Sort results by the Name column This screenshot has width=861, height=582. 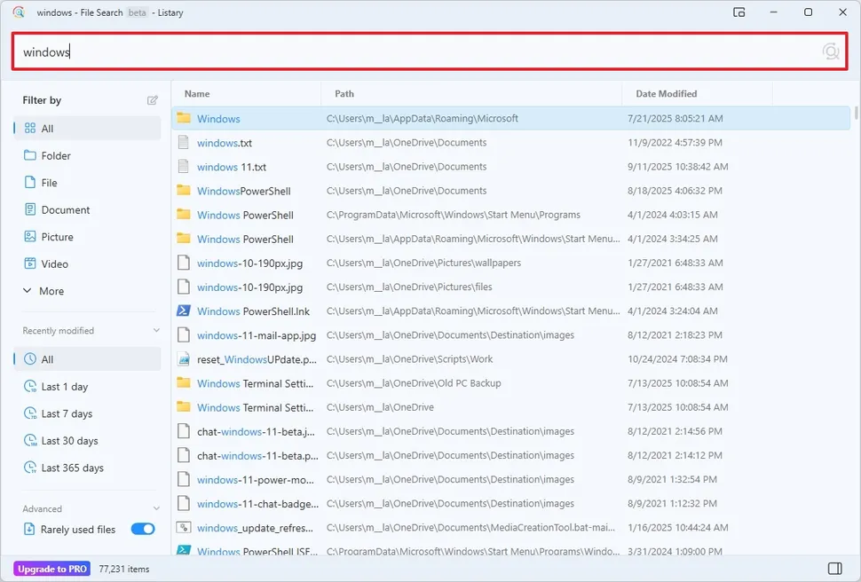pyautogui.click(x=196, y=93)
